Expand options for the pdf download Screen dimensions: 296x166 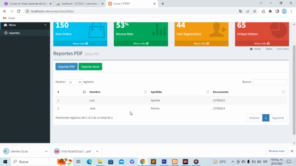click(97, 151)
